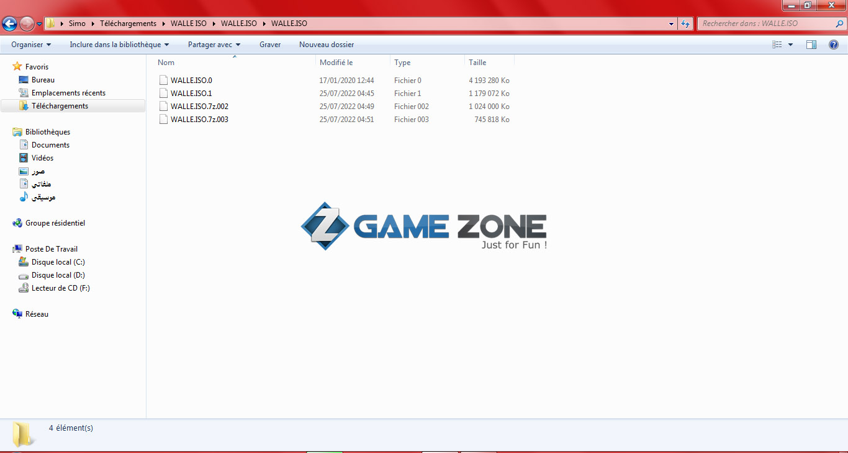Click the Nouveau dossier button
Image resolution: width=848 pixels, height=453 pixels.
(x=327, y=45)
